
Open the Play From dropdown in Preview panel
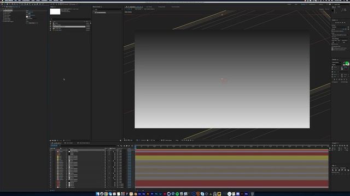339,39
